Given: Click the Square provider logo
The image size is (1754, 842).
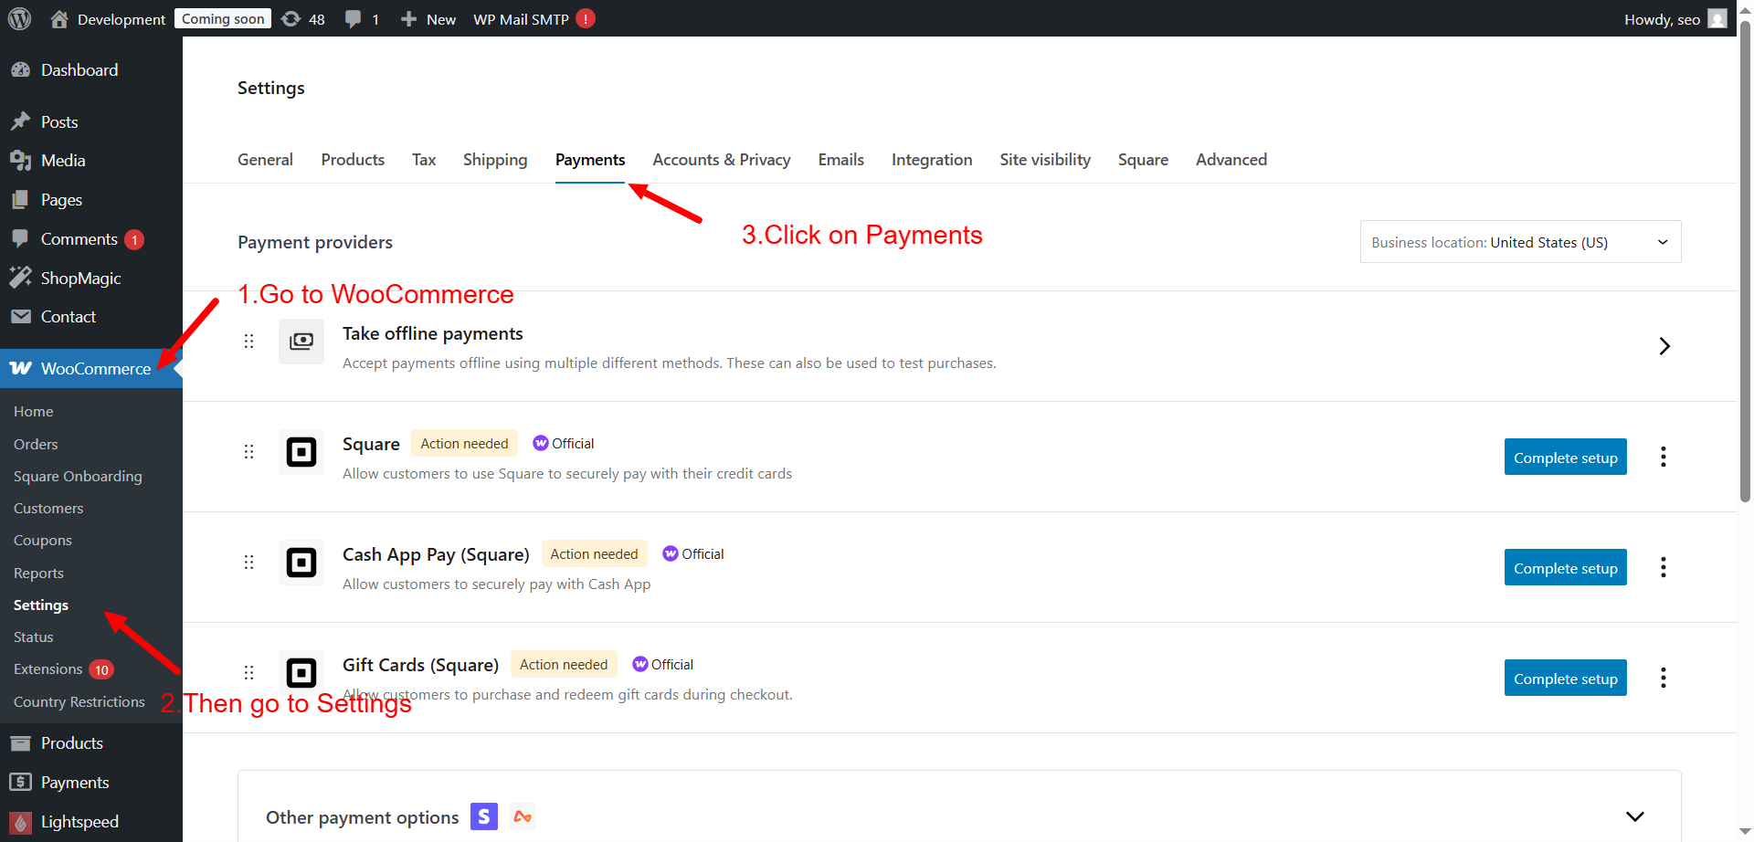Looking at the screenshot, I should coord(301,452).
